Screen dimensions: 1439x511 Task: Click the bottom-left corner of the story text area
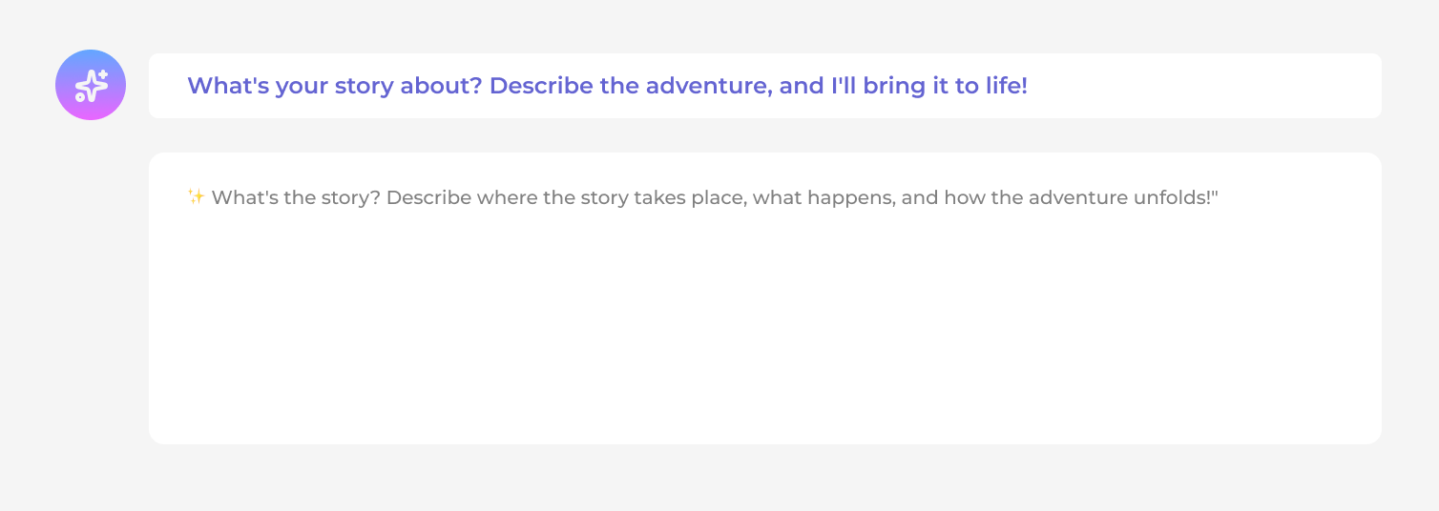coord(162,431)
